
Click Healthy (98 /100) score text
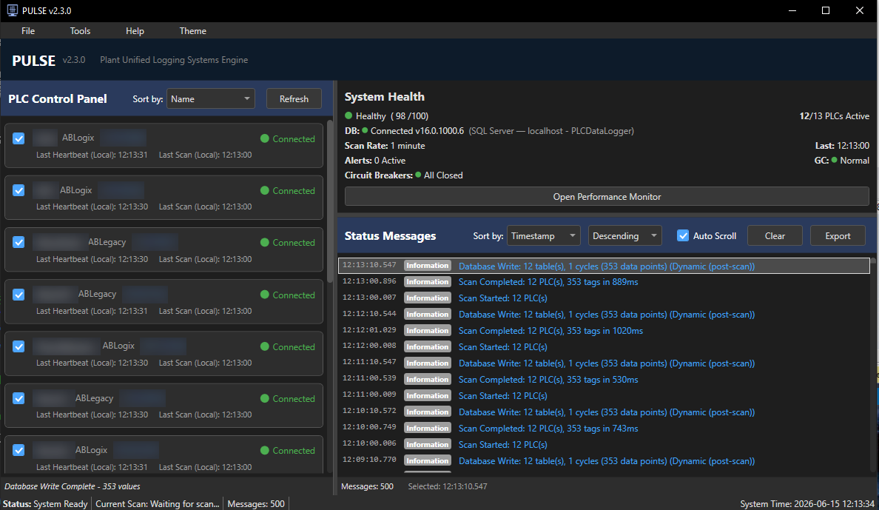pos(392,116)
